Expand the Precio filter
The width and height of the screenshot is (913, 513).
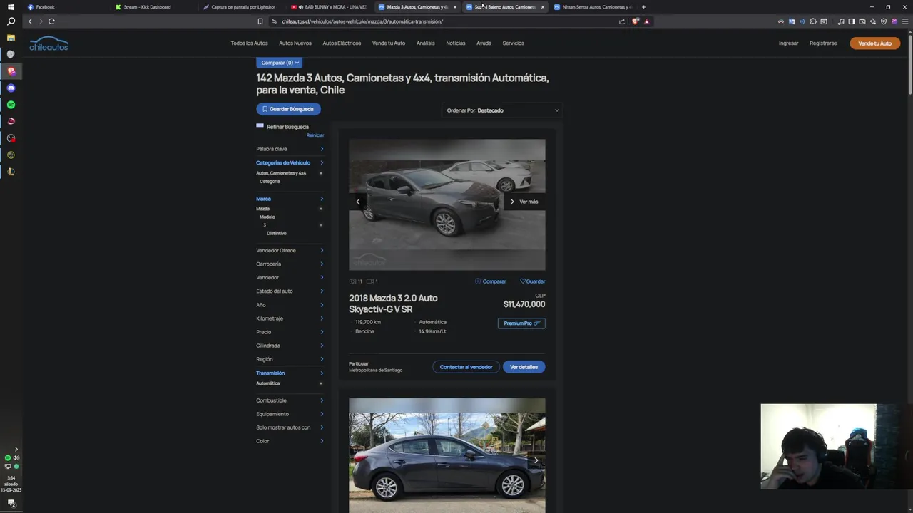point(290,332)
